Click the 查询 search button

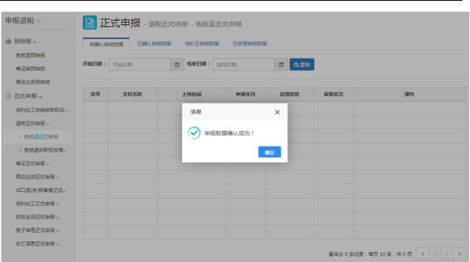pos(302,64)
